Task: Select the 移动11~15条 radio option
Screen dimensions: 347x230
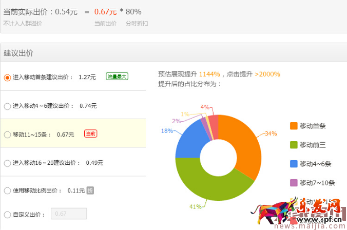Action: tap(7, 135)
